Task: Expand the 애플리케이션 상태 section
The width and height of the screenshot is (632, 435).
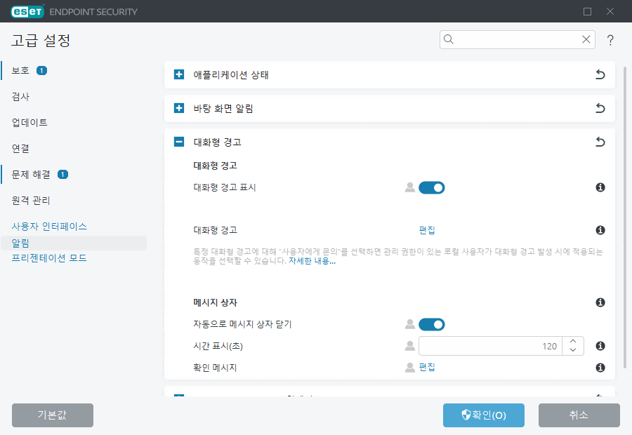Action: (178, 74)
